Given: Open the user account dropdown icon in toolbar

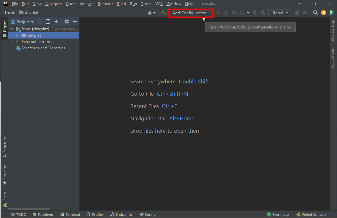Looking at the screenshot, I should (x=152, y=13).
